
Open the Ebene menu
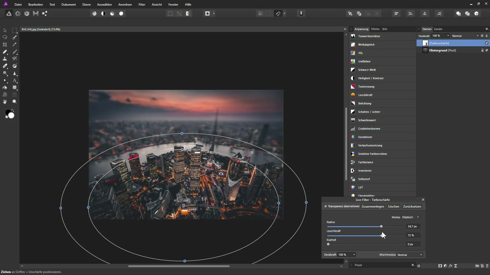[x=87, y=5]
